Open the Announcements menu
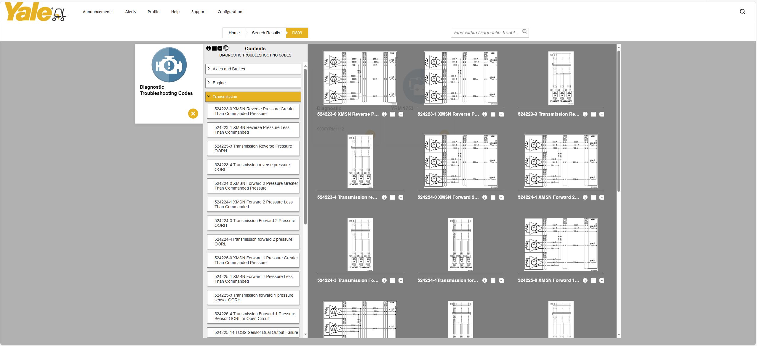Image resolution: width=757 pixels, height=346 pixels. pyautogui.click(x=97, y=12)
